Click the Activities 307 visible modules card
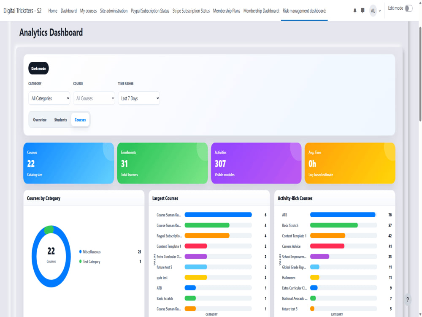The width and height of the screenshot is (422, 317). pyautogui.click(x=256, y=163)
